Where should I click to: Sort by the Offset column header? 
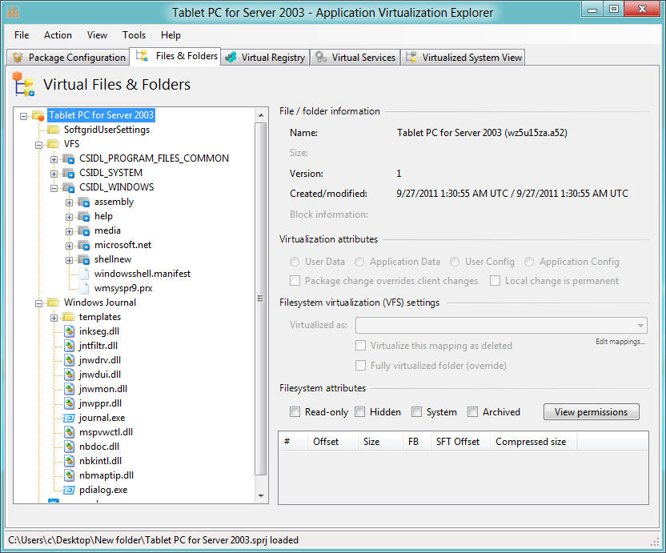(x=332, y=442)
